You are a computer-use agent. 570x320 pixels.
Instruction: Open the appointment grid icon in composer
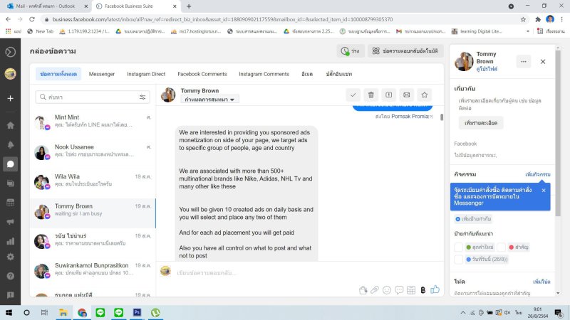coord(411,290)
